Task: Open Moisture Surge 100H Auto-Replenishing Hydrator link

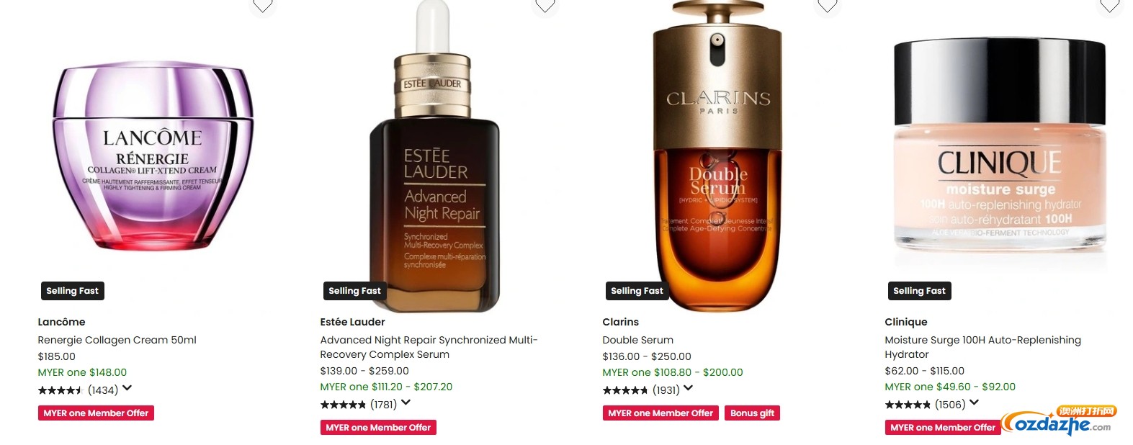Action: pyautogui.click(x=982, y=347)
